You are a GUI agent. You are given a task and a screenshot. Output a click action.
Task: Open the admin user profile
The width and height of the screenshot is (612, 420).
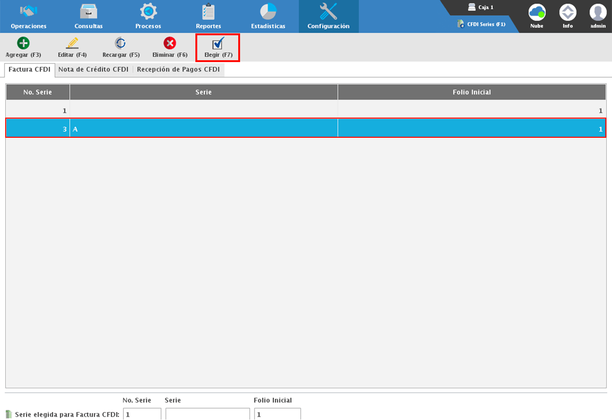click(x=598, y=12)
